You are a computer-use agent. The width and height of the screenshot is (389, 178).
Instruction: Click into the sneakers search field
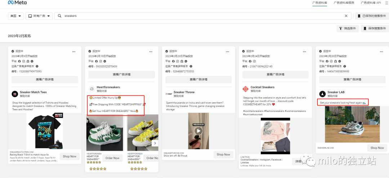[x=203, y=16]
